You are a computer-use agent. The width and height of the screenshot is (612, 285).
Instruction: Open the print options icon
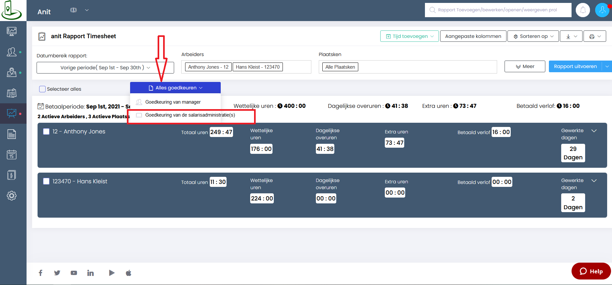[x=595, y=36]
